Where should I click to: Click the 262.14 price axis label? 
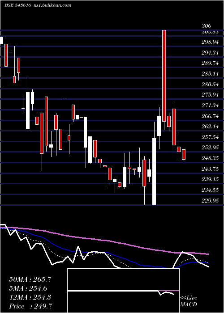pos(210,127)
